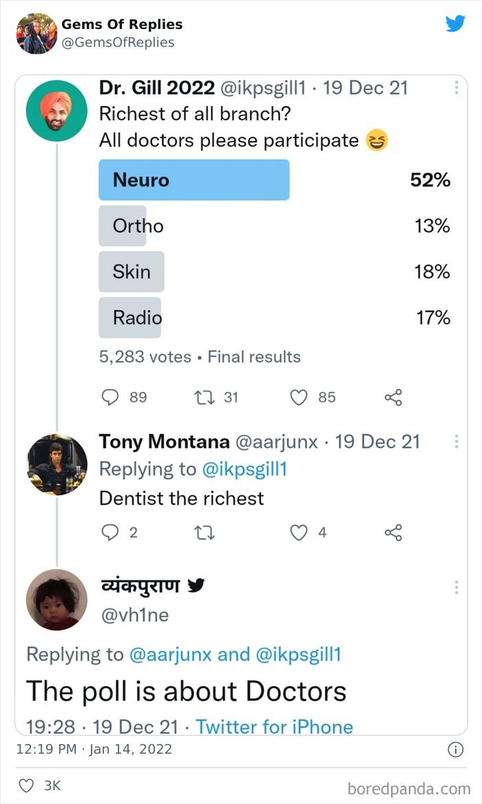
Task: Share Dr. Gill's poll tweet
Action: coord(393,397)
